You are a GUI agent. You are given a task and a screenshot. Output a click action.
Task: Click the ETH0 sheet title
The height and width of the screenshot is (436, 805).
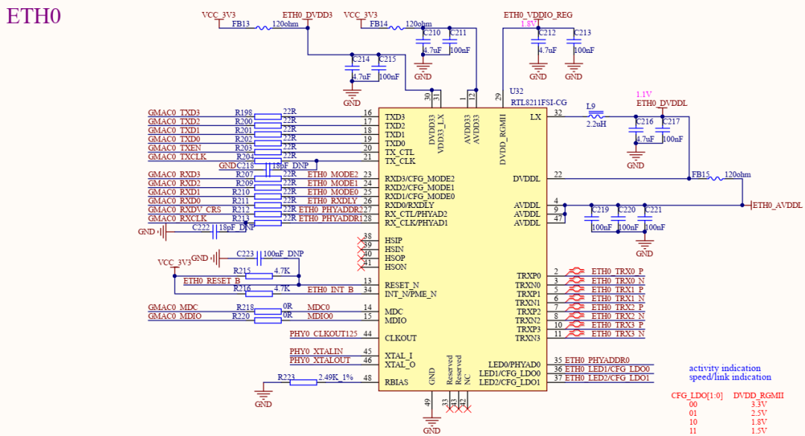click(34, 16)
